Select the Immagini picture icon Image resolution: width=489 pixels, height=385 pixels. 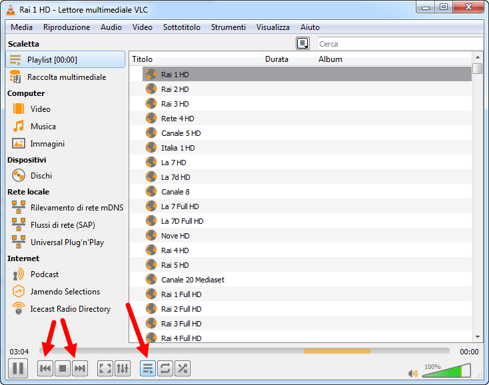click(x=19, y=144)
